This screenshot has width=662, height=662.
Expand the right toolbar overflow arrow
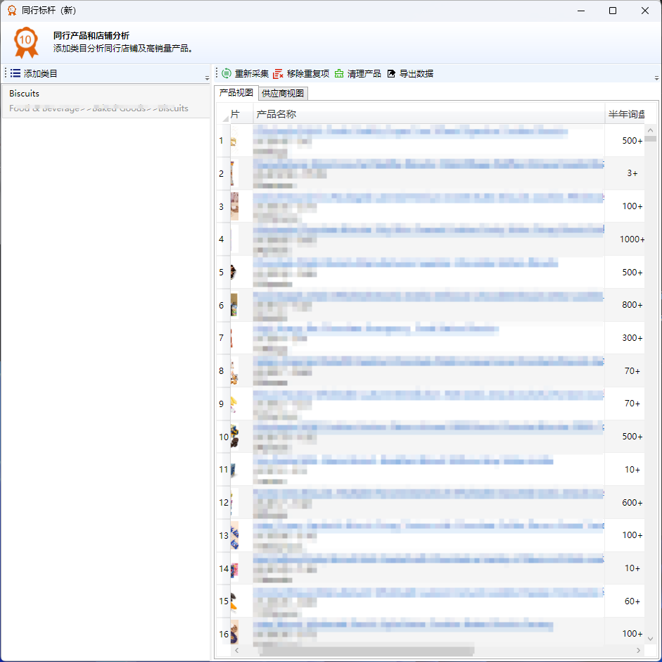[x=656, y=77]
